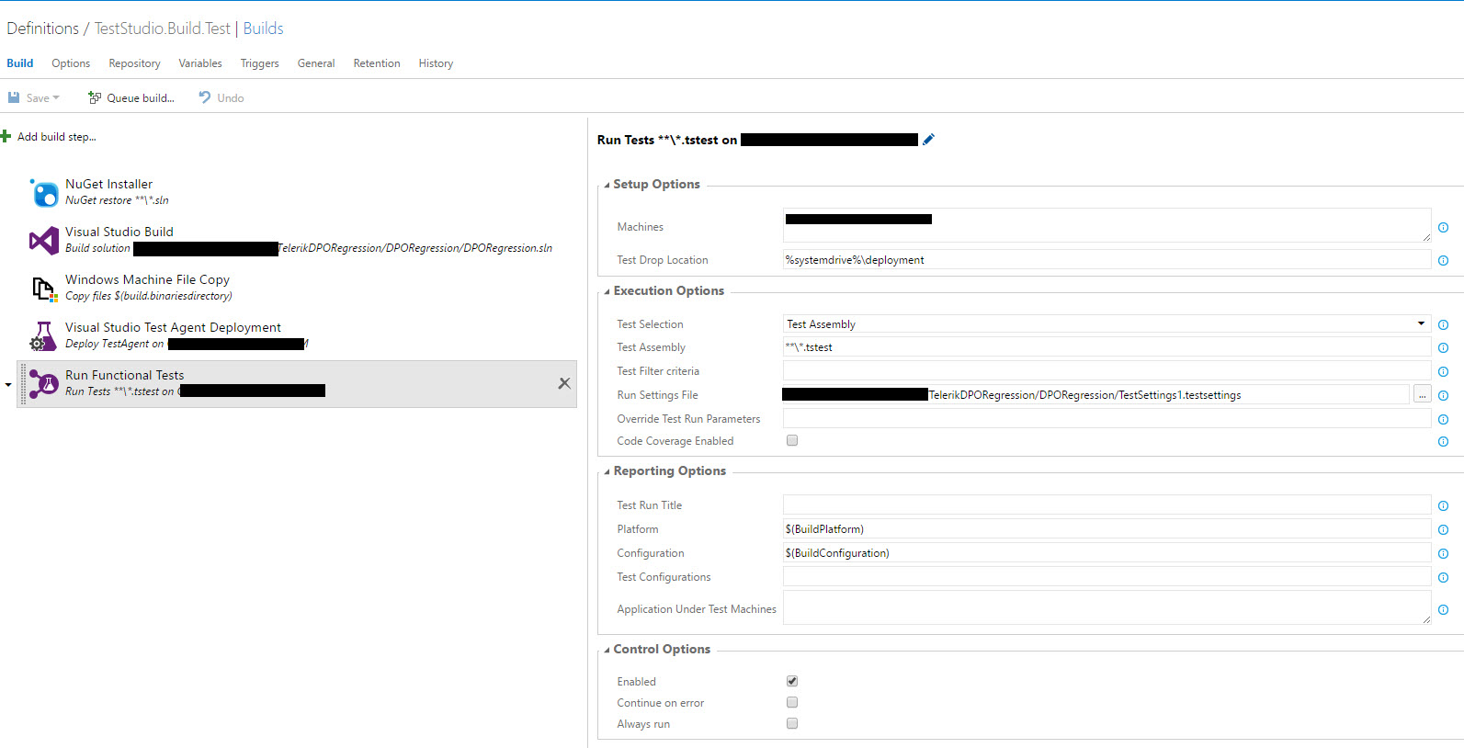The height and width of the screenshot is (748, 1464).
Task: Collapse the Setup Options section
Action: tap(607, 185)
